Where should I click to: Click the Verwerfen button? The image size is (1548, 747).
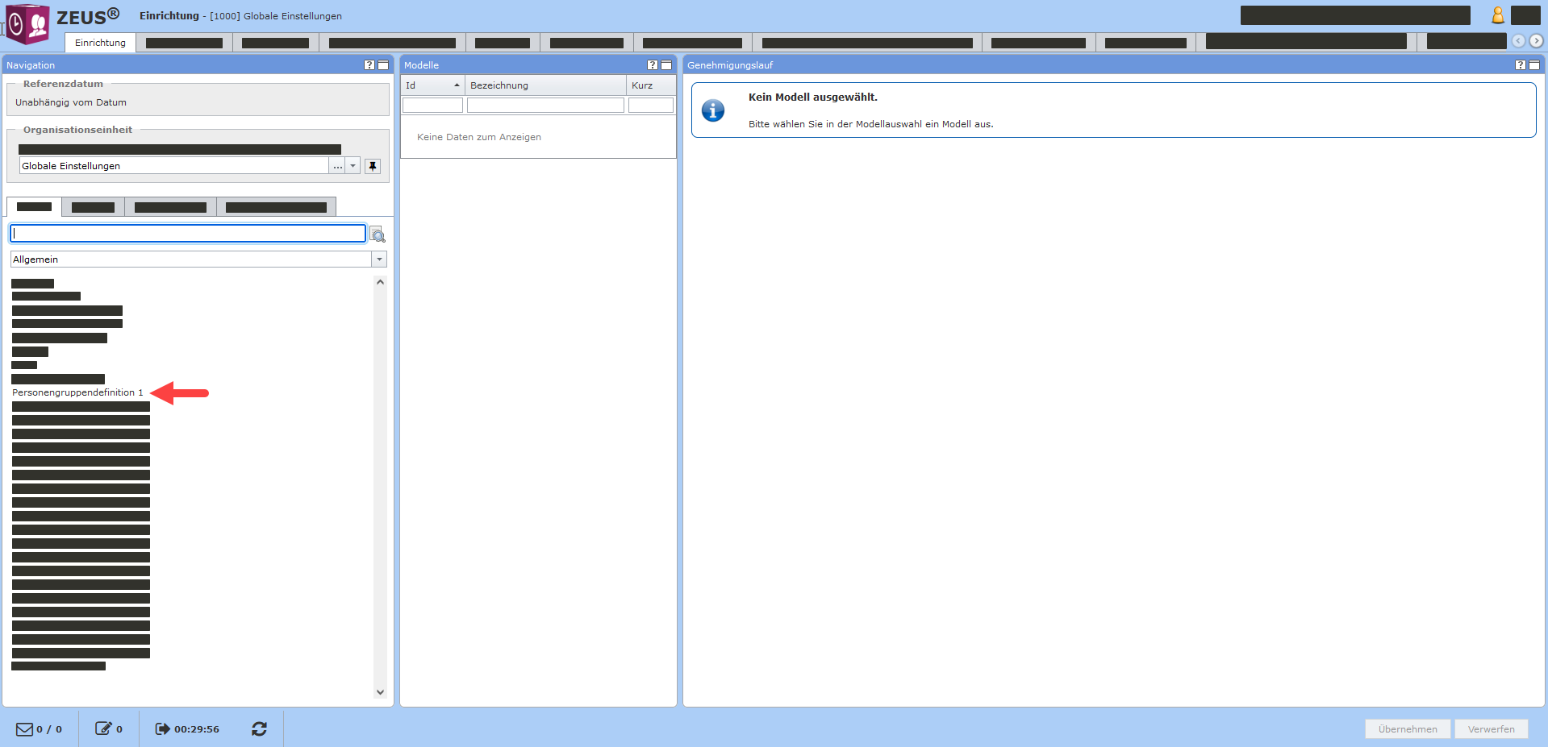[1491, 729]
